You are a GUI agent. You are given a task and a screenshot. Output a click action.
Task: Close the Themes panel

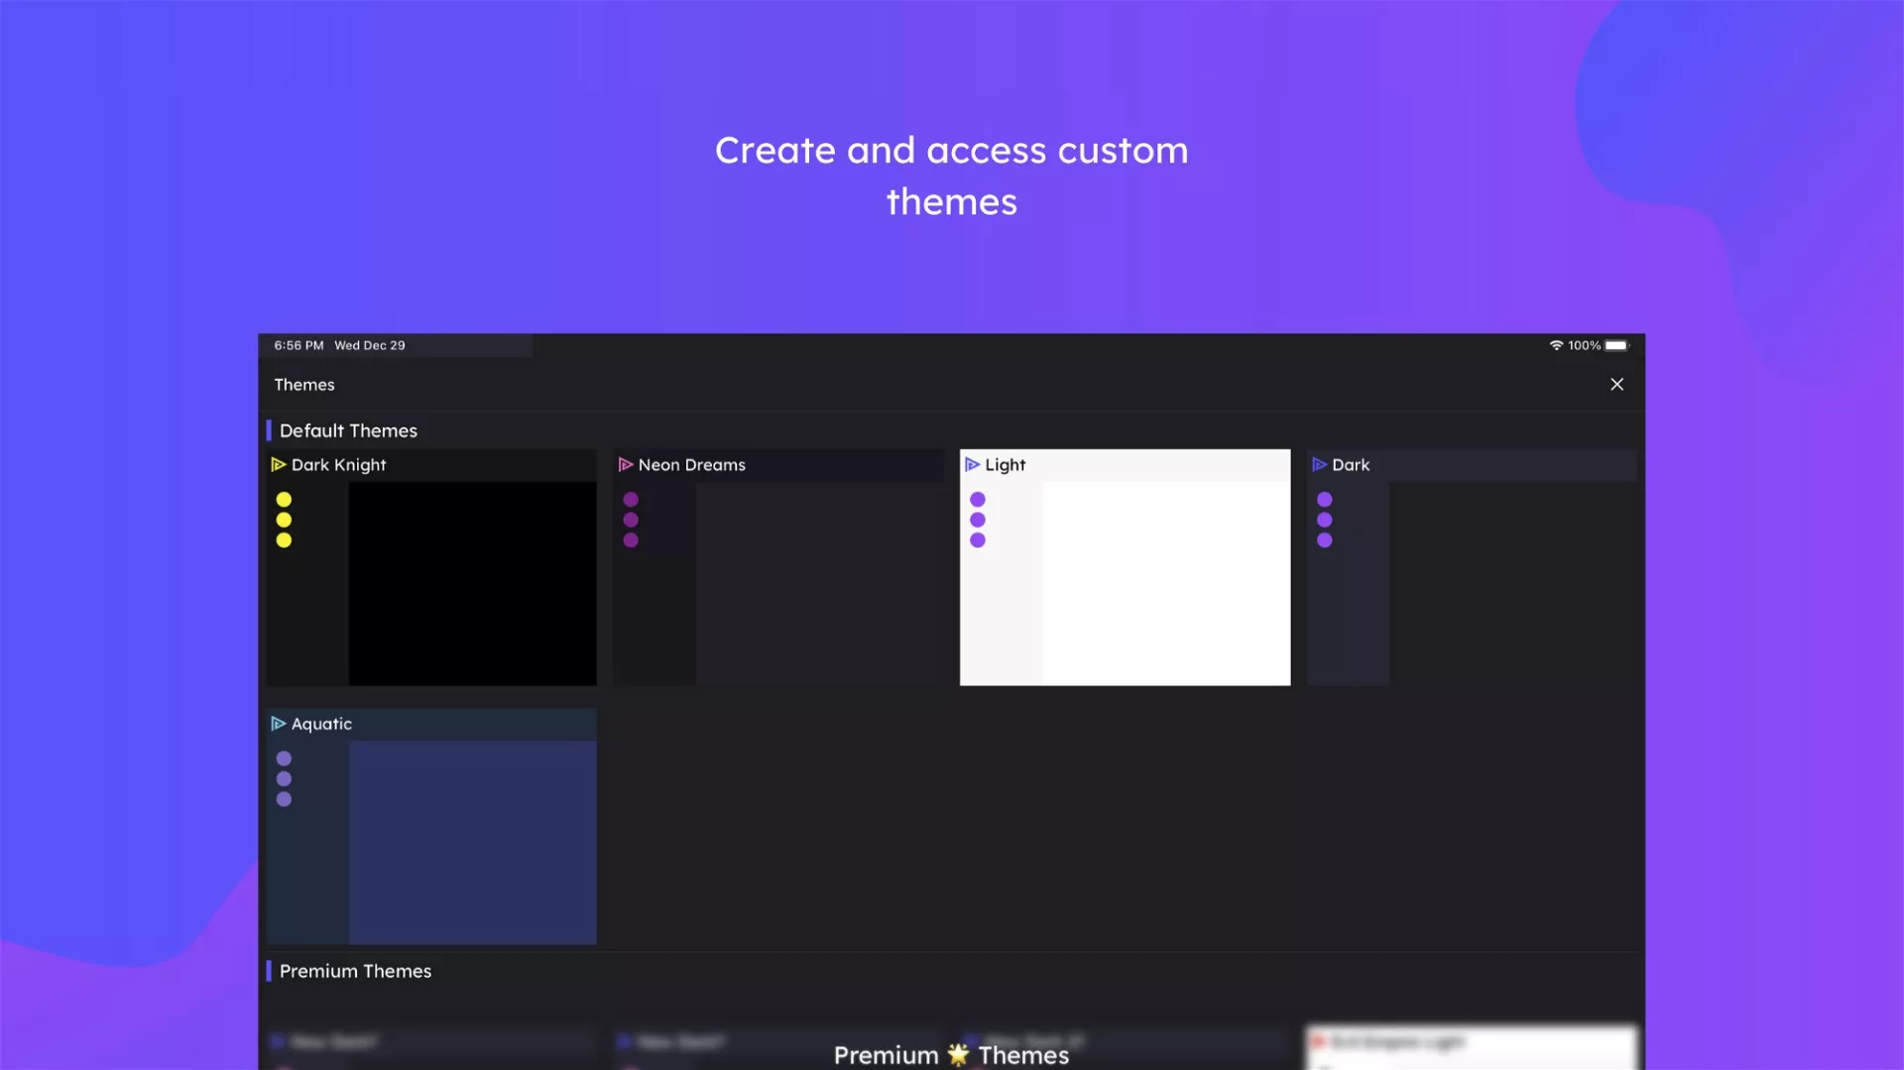[x=1616, y=385]
